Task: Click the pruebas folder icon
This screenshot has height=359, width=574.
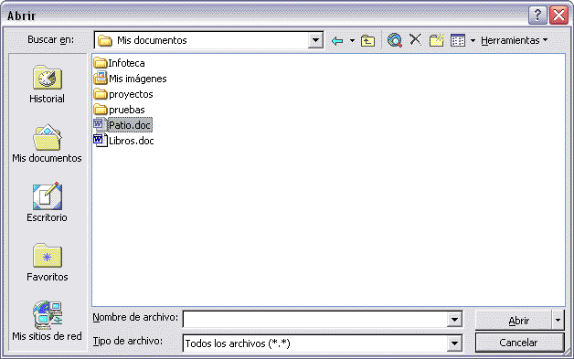Action: (x=100, y=110)
